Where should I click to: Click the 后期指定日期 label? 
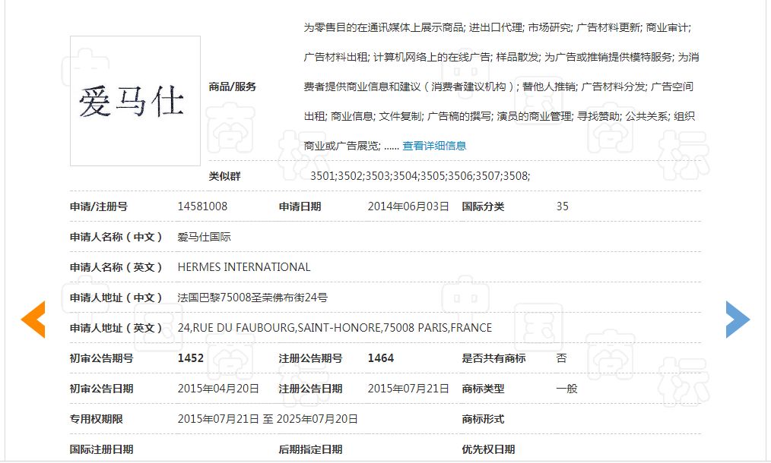[310, 450]
